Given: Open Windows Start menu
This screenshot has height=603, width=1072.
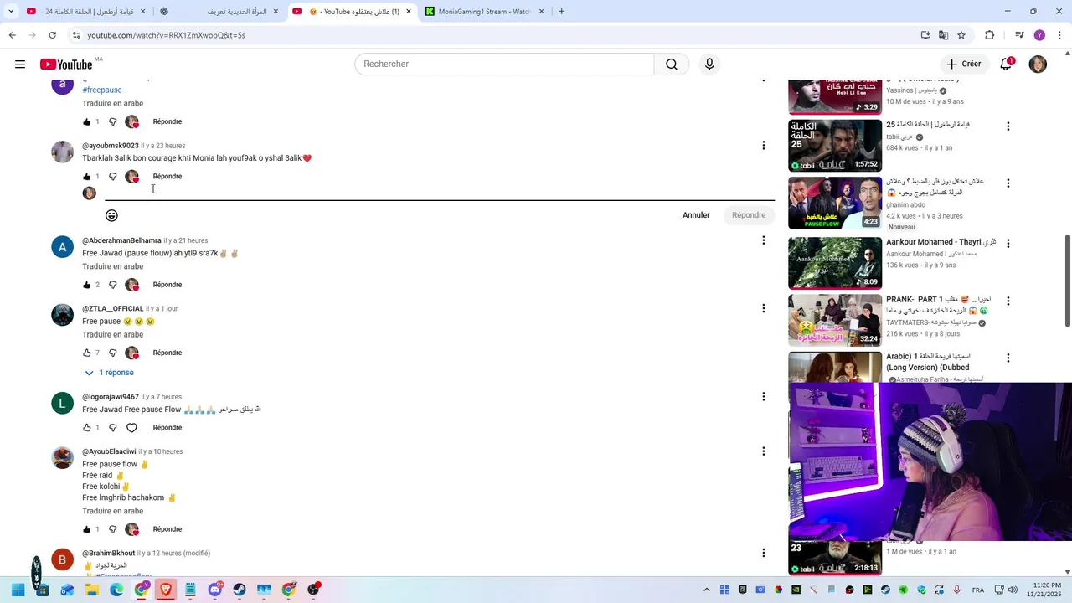Looking at the screenshot, I should (18, 590).
